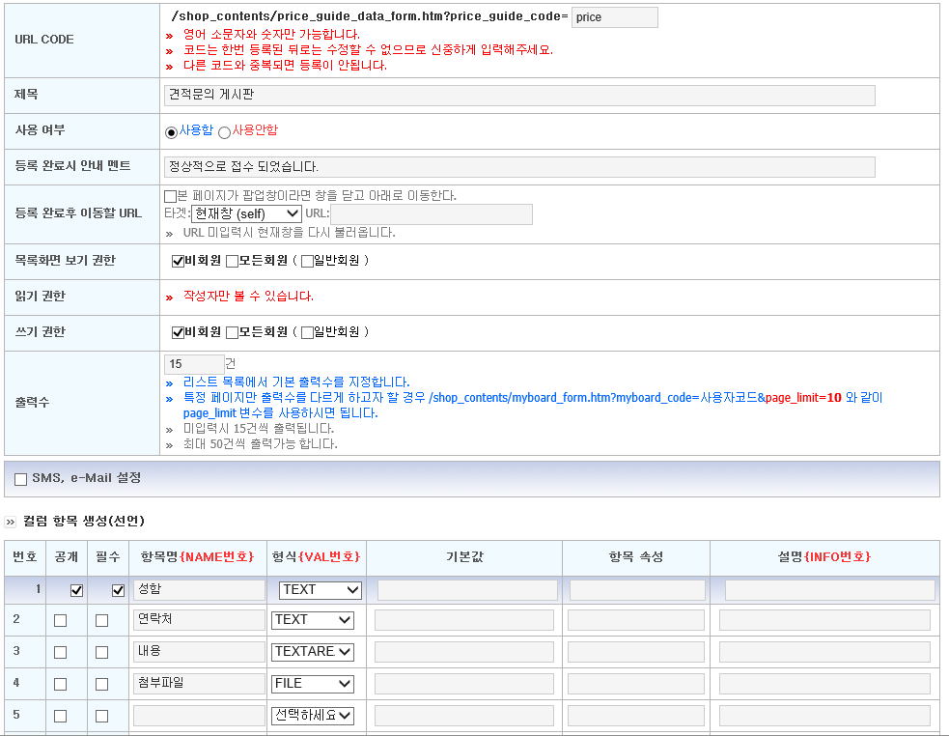Toggle the popup window close checkbox

click(170, 196)
